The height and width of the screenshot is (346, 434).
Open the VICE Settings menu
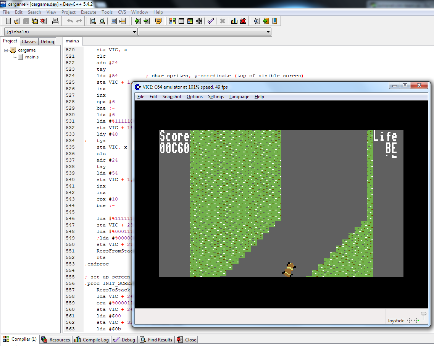point(216,97)
